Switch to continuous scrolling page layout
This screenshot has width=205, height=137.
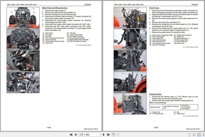(x=194, y=135)
